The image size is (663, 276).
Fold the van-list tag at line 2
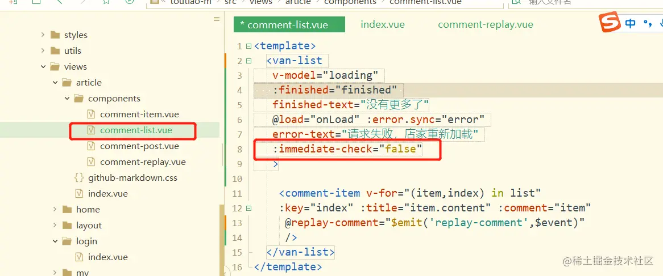pyautogui.click(x=248, y=61)
